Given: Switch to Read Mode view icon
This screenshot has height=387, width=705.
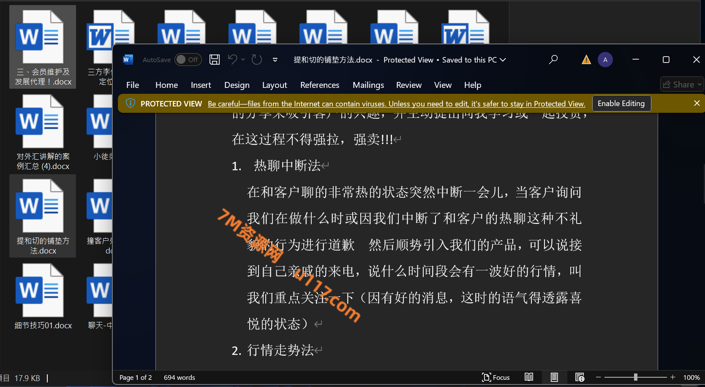Looking at the screenshot, I should [x=529, y=377].
